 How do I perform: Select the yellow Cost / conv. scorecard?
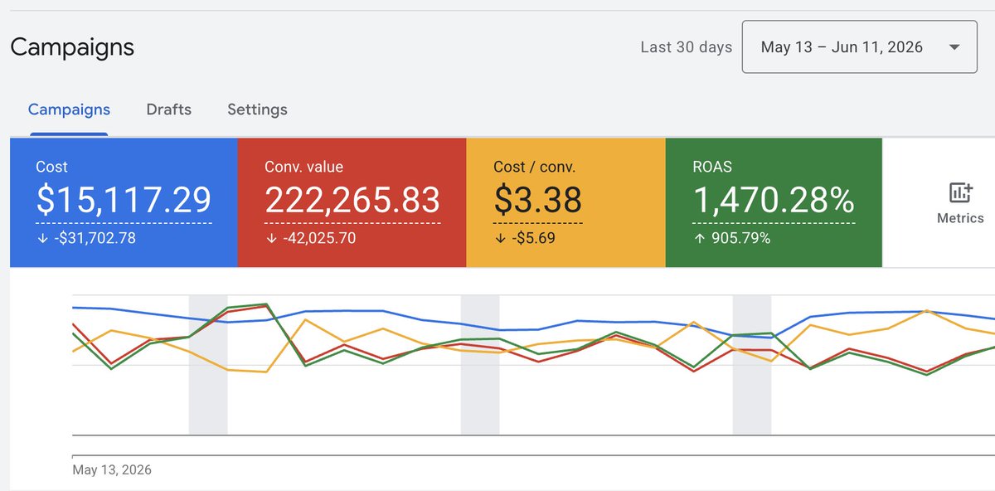[565, 203]
